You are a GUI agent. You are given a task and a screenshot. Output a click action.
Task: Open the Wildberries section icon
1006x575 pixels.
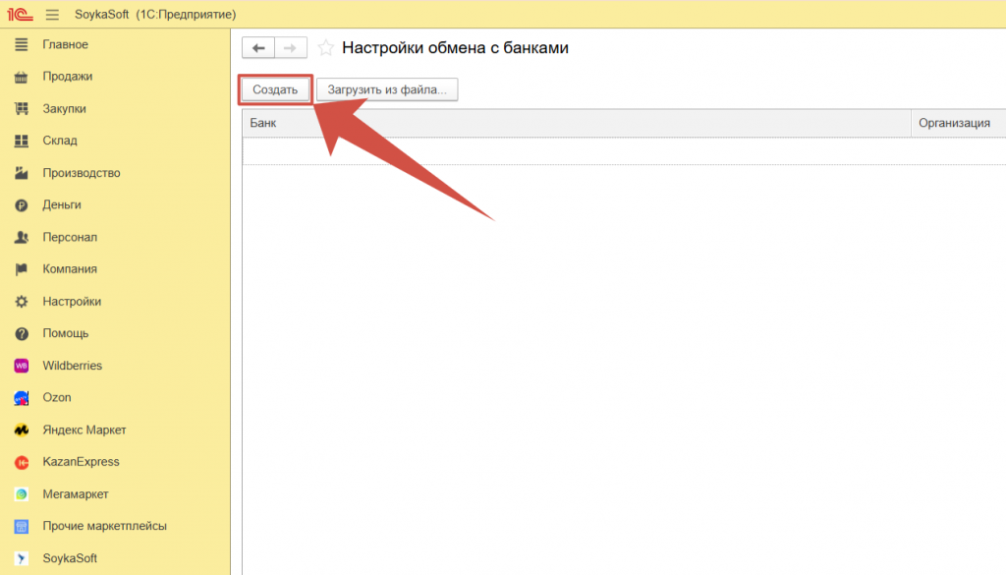(22, 366)
